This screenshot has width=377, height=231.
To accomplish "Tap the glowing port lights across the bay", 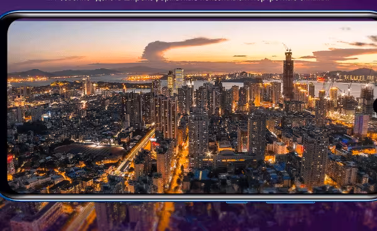I will tap(143, 78).
